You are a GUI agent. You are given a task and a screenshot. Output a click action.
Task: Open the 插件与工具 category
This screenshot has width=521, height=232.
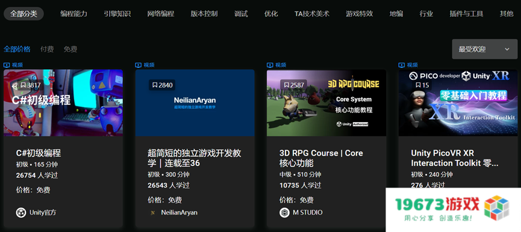pos(467,14)
